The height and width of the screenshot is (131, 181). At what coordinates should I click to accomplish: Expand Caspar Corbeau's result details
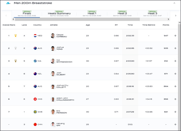(175, 36)
